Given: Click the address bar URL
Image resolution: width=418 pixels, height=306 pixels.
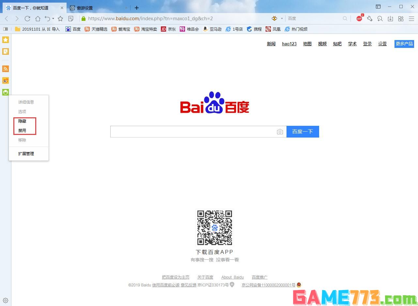Looking at the screenshot, I should click(150, 19).
